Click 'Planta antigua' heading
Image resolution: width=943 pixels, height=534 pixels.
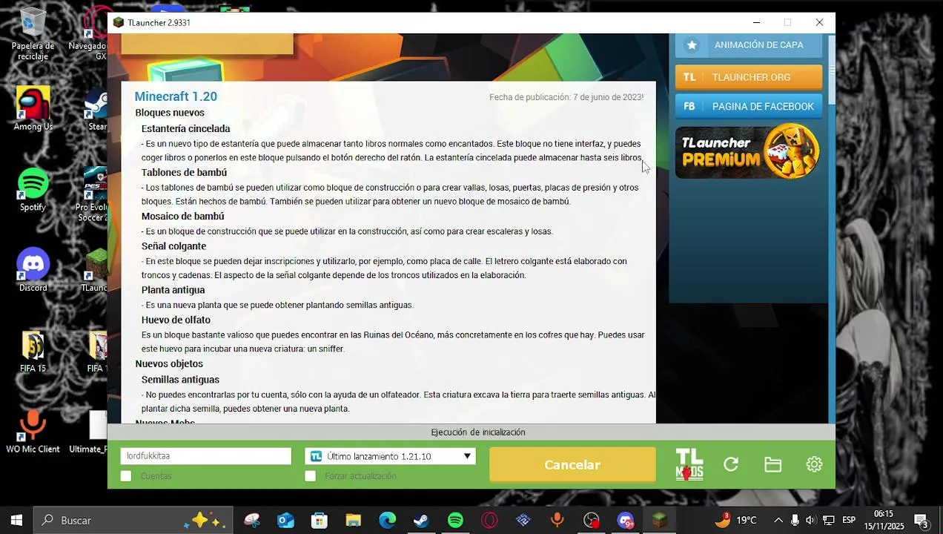pos(173,290)
